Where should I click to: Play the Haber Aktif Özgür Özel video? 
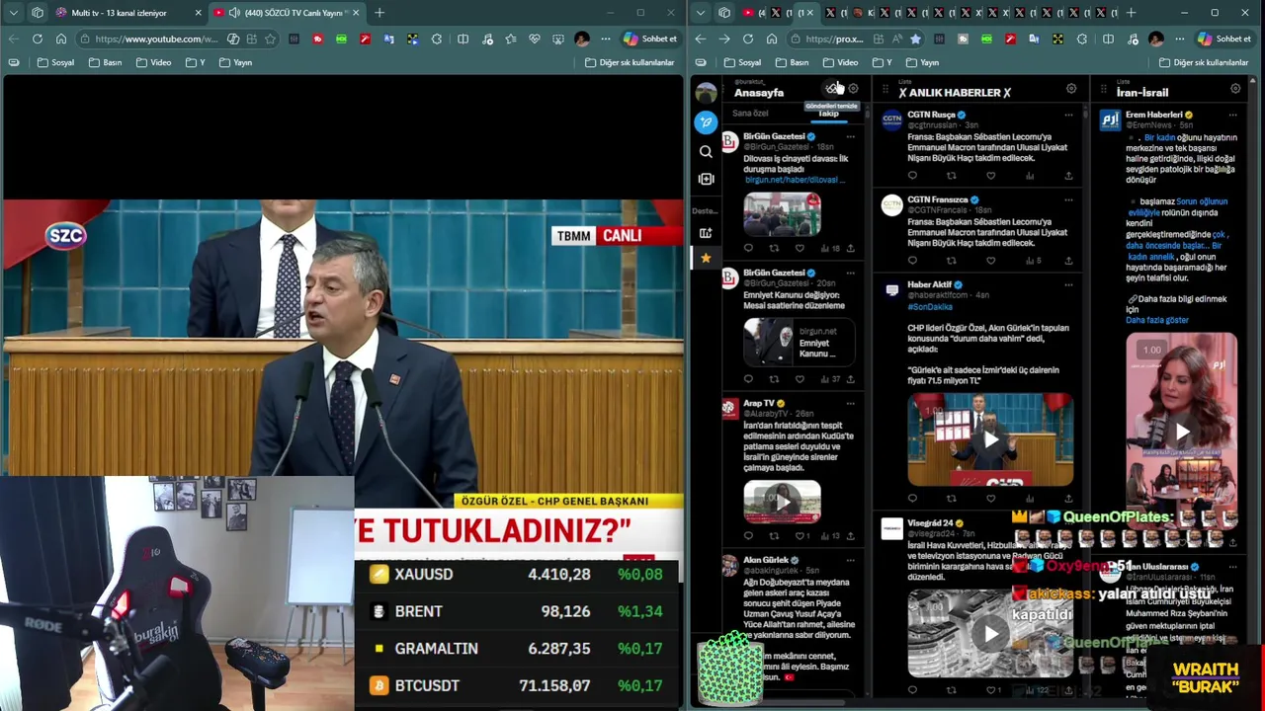pyautogui.click(x=990, y=440)
